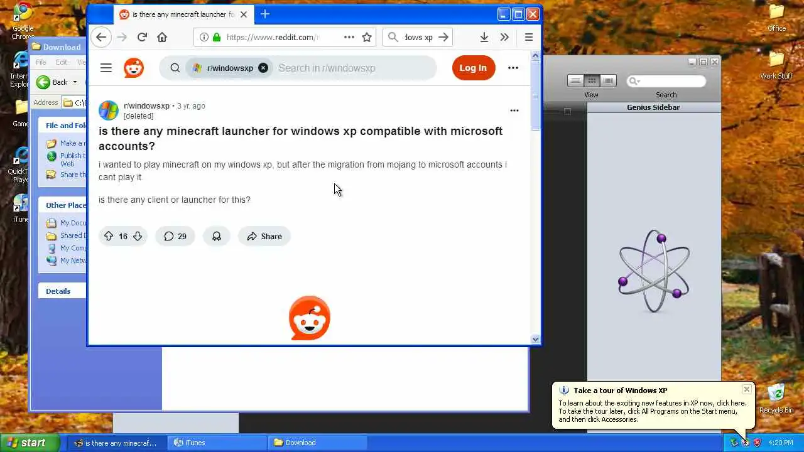Switch to iTunes taskbar button
Screen dimensions: 804x452
tap(218, 443)
